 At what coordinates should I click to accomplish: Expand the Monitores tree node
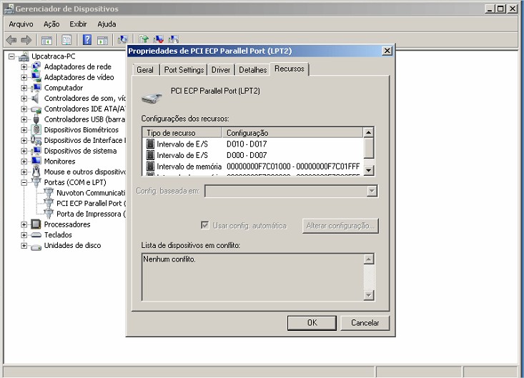pos(24,161)
